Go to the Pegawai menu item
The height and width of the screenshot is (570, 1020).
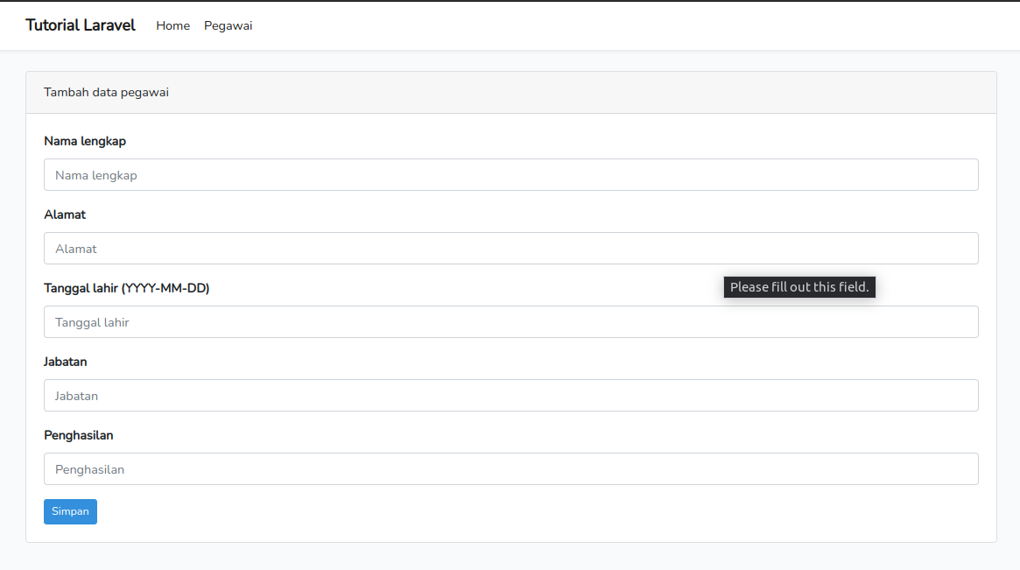click(x=228, y=25)
